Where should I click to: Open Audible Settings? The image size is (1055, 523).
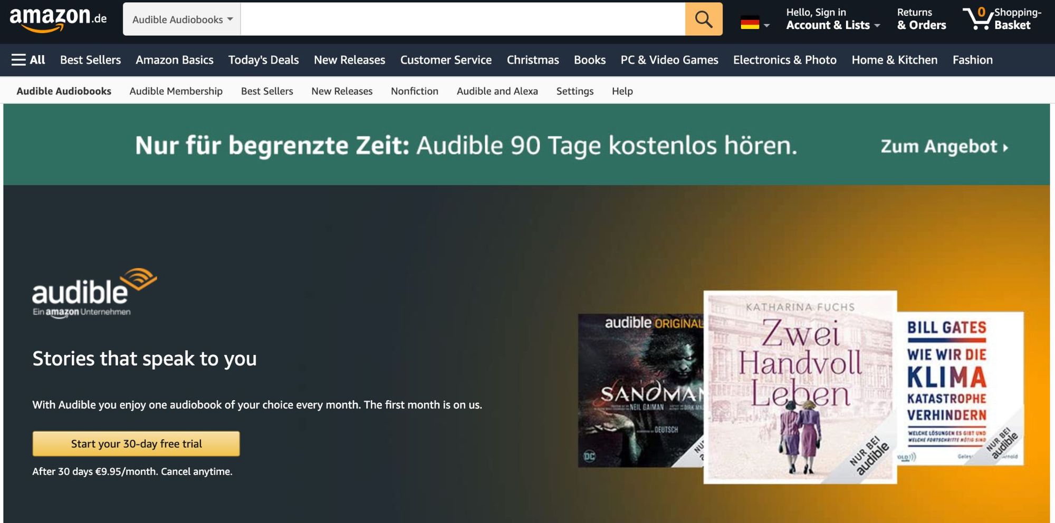click(x=575, y=91)
